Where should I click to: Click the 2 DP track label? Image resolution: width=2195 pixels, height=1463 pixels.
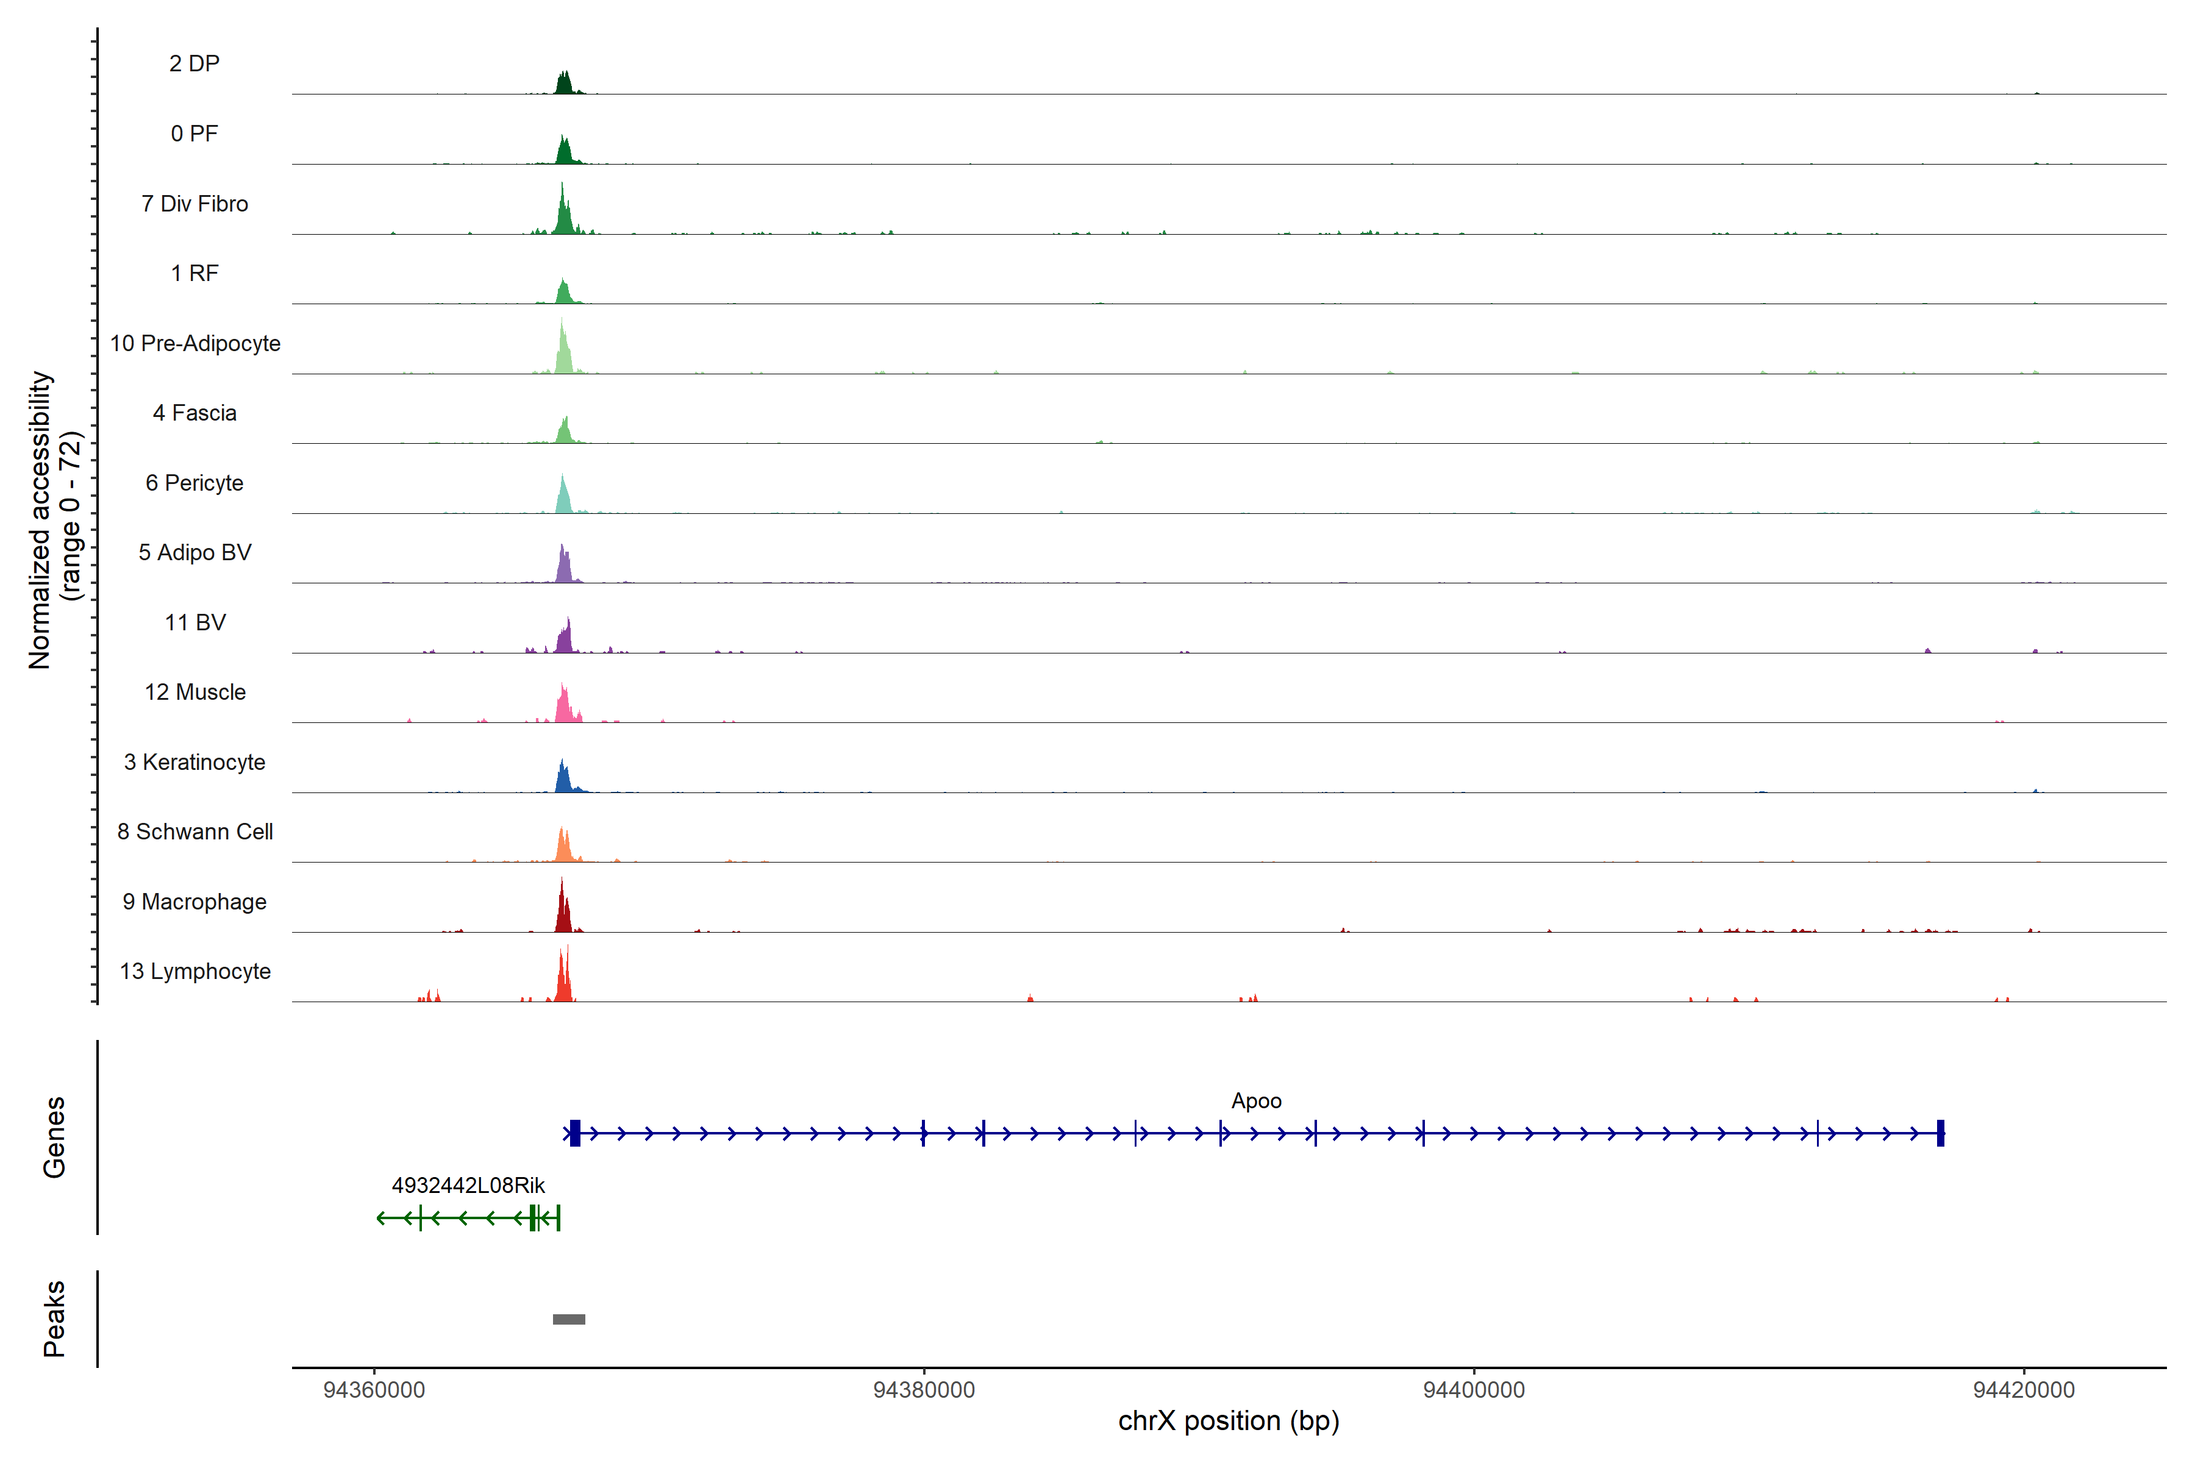(x=194, y=63)
